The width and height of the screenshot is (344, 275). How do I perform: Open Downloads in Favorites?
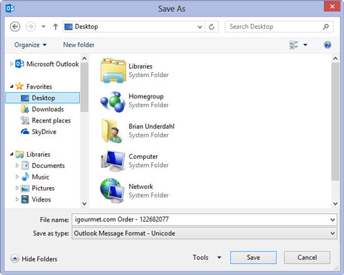[42, 109]
